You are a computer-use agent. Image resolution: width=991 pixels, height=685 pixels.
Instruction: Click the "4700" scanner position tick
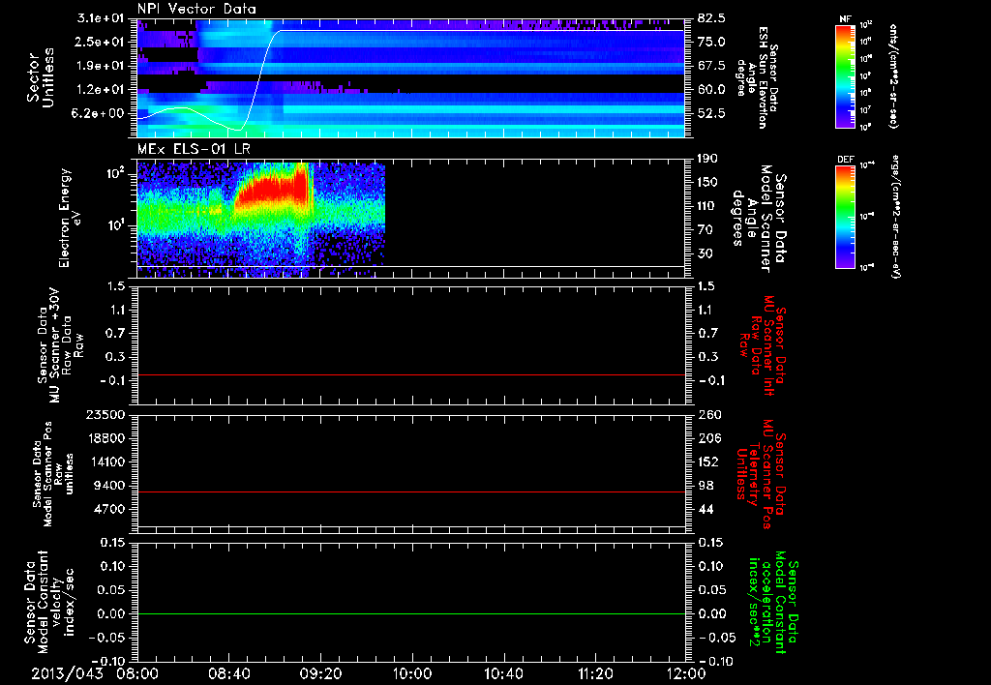click(x=110, y=509)
